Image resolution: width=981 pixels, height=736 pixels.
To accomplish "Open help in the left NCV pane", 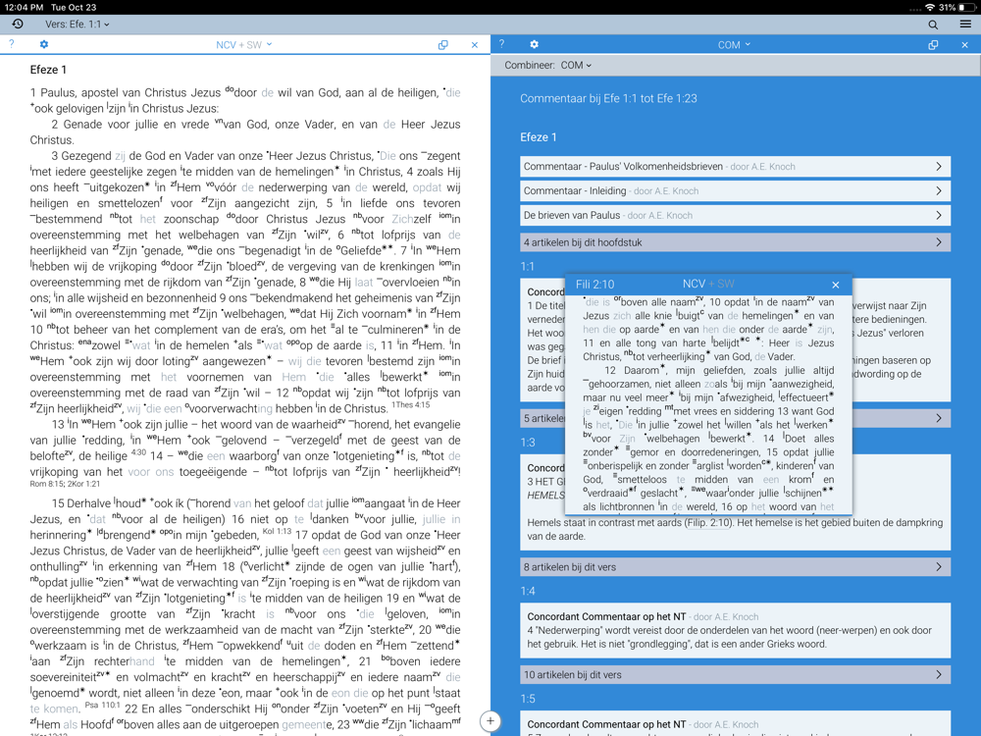I will point(11,44).
